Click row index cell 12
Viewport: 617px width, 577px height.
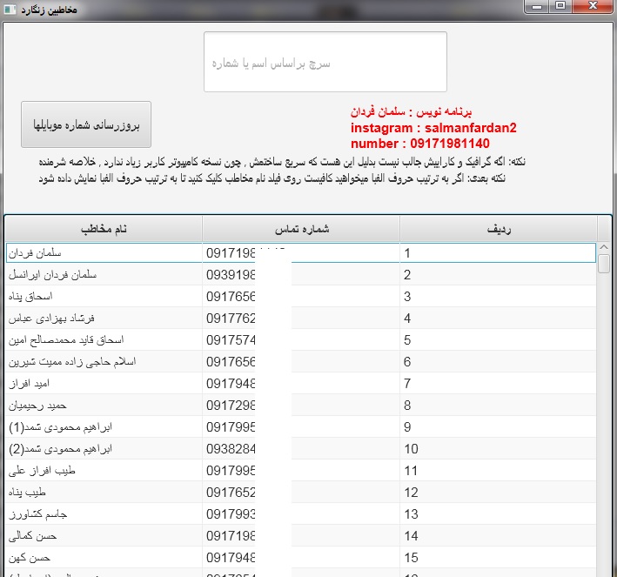click(x=498, y=493)
